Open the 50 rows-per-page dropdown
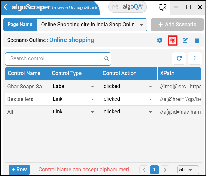 (188, 170)
